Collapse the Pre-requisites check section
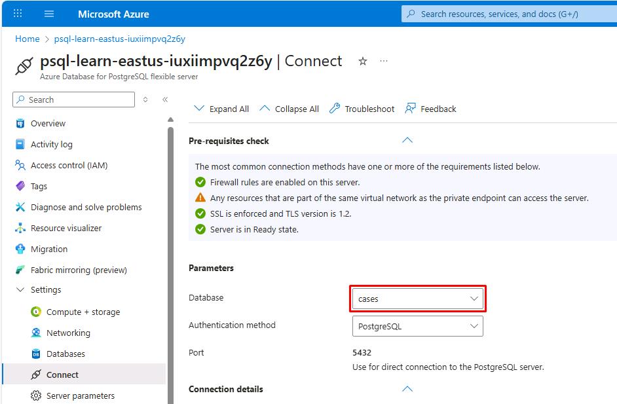Image resolution: width=617 pixels, height=404 pixels. (x=407, y=141)
